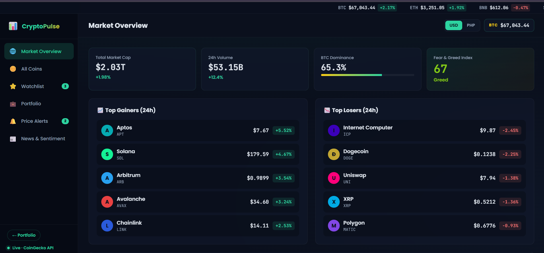Click the Aptos coin avatar

pyautogui.click(x=107, y=131)
